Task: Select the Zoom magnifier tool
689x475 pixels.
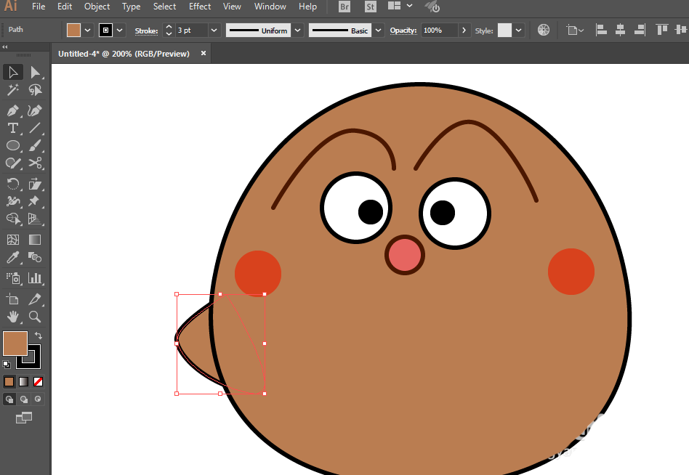Action: coord(35,317)
